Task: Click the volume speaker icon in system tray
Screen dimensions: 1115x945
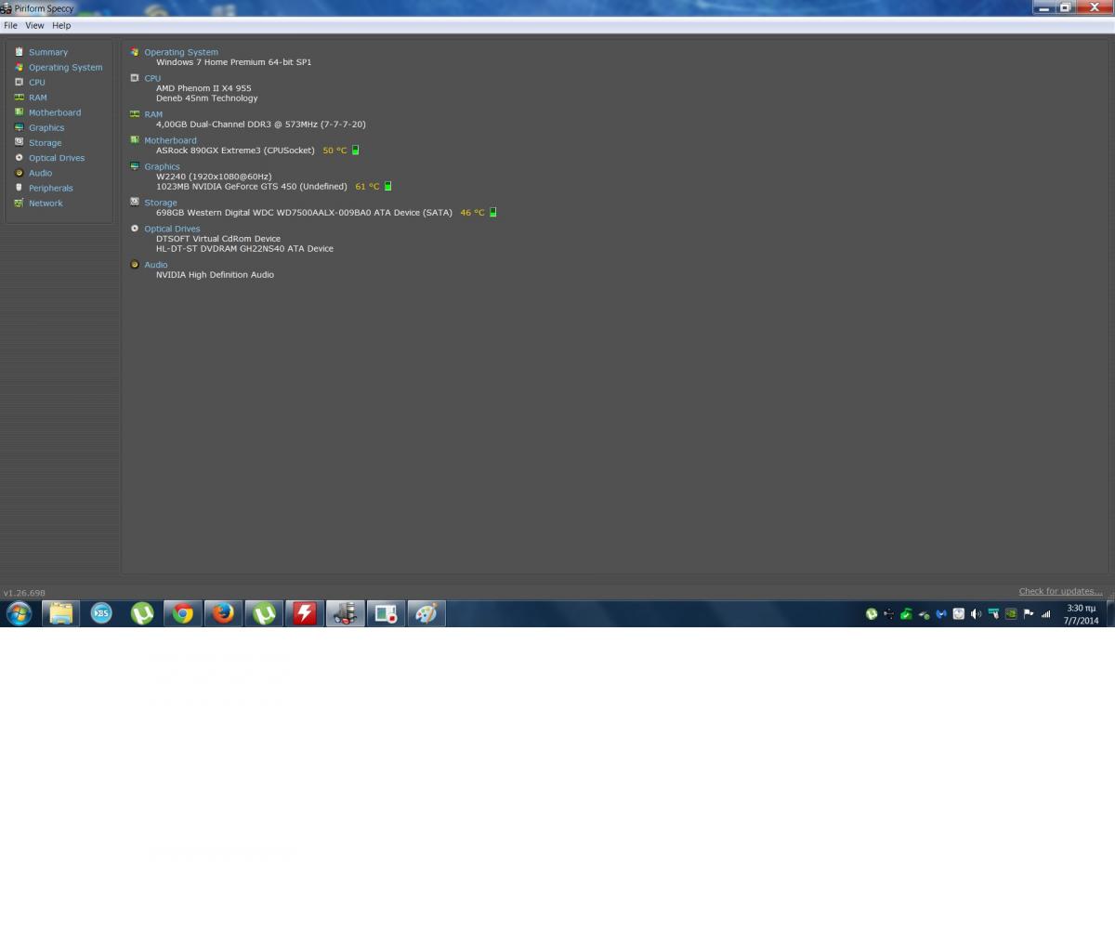Action: [976, 613]
